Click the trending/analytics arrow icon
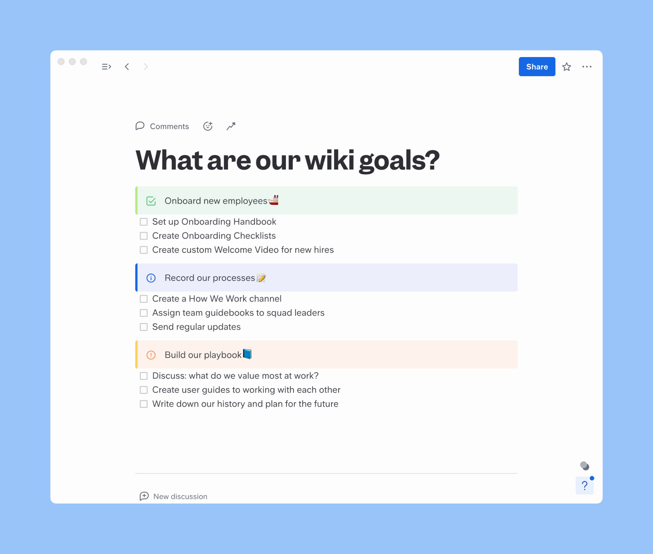Viewport: 653px width, 554px height. (231, 126)
